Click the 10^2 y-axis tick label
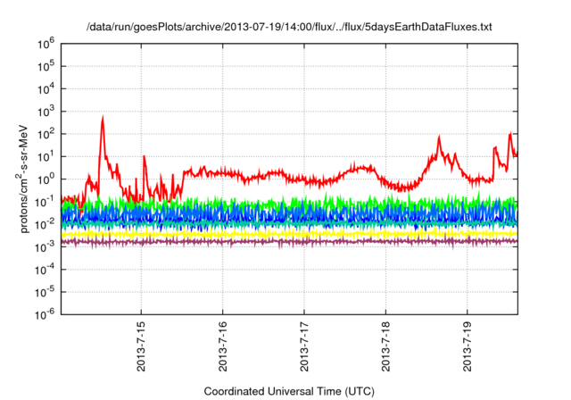 46,135
